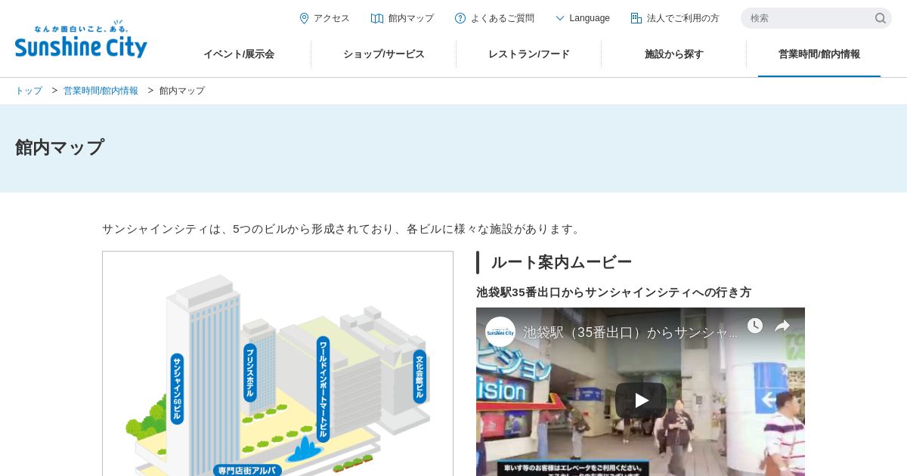This screenshot has width=907, height=476.
Task: Open the ショップ/サービス menu
Action: point(384,54)
